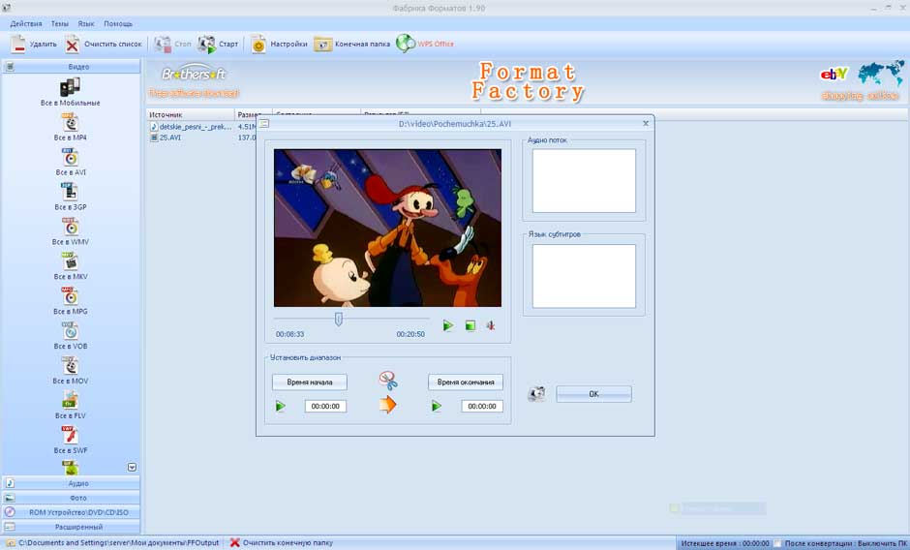The image size is (910, 550).
Task: Click the scissors crop icon in the dialog
Action: coord(388,381)
